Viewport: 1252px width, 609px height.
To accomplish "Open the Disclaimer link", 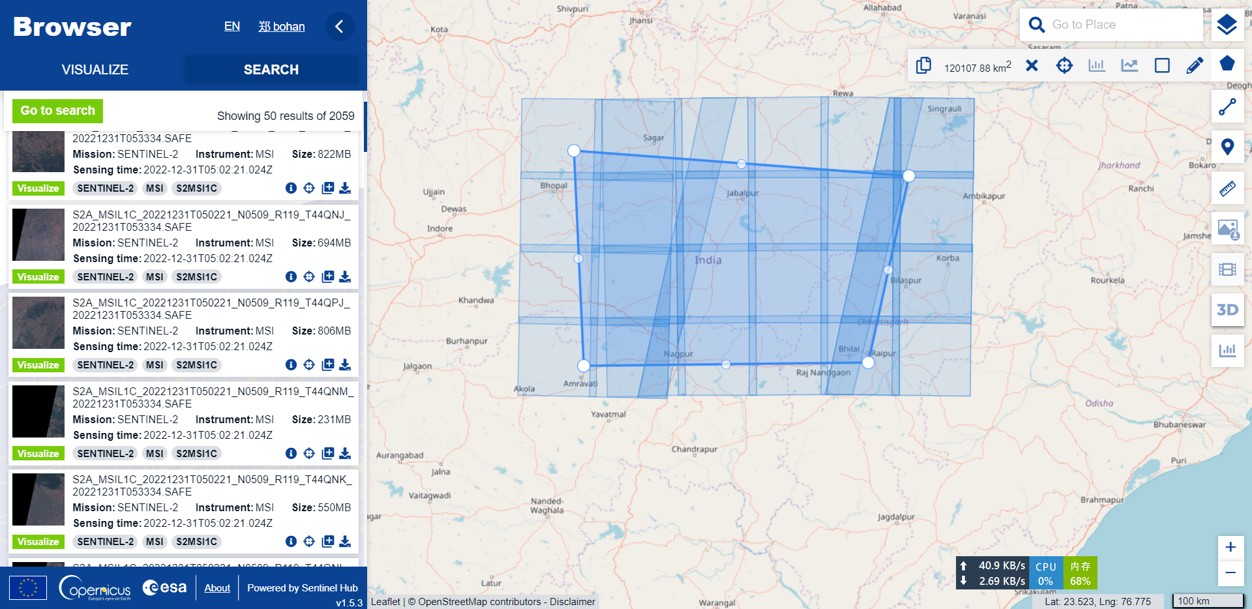I will 573,602.
